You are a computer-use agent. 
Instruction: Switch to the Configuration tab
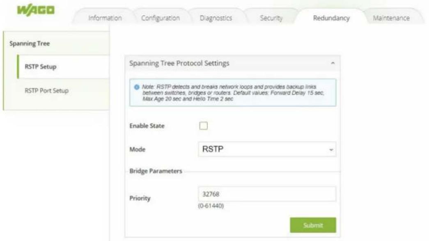click(x=161, y=18)
